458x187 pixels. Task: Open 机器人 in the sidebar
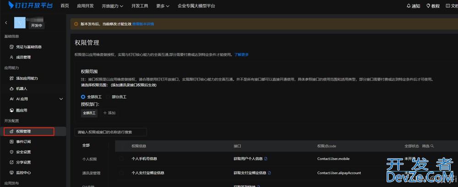pos(18,88)
